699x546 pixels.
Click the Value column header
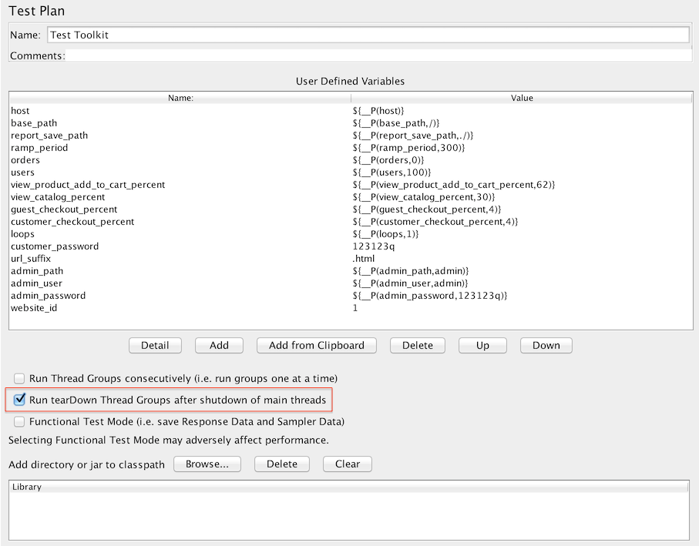click(x=522, y=98)
